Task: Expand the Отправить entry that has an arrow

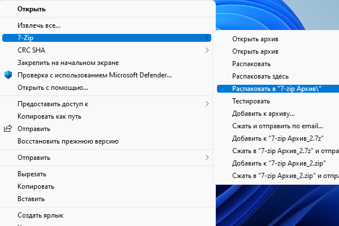Action: tap(107, 158)
